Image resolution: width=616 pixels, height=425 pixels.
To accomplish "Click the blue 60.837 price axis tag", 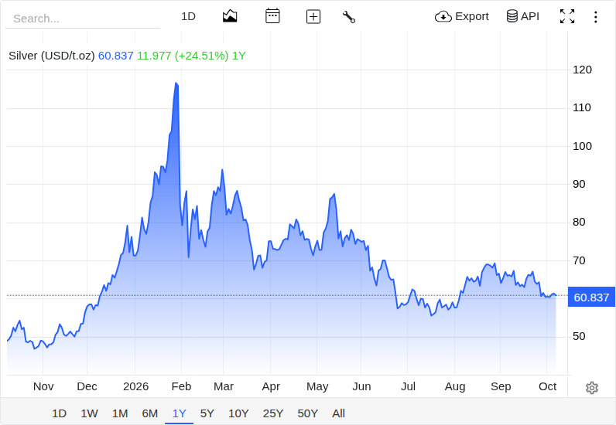I will point(591,297).
